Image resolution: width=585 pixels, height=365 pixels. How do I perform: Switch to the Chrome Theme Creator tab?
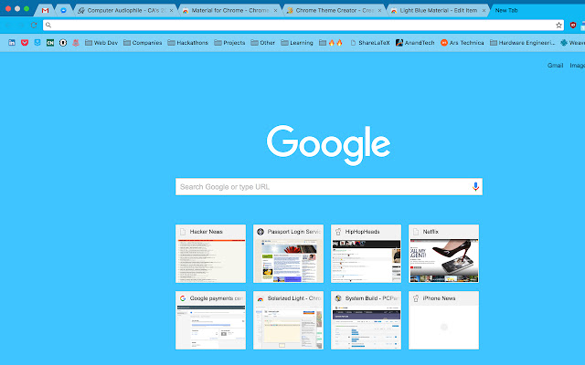click(334, 10)
